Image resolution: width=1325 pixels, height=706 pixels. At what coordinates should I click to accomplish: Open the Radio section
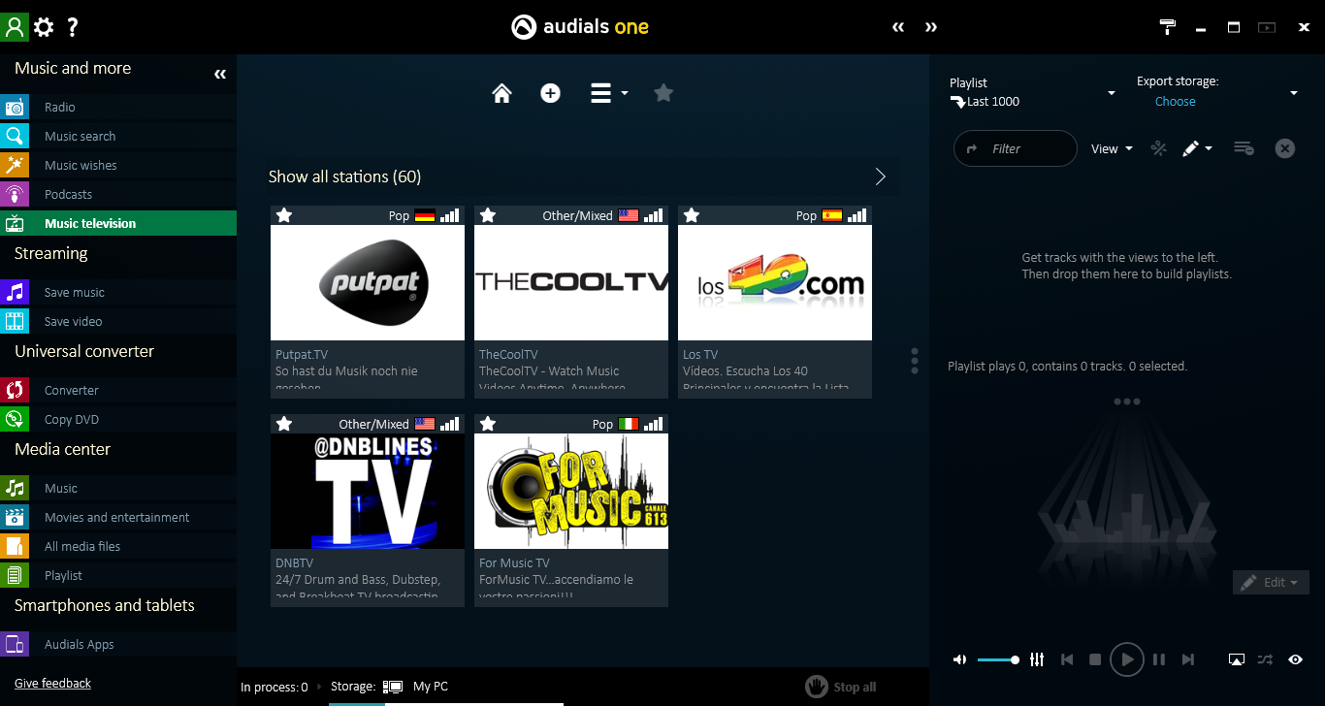click(118, 107)
